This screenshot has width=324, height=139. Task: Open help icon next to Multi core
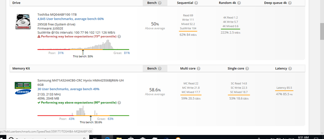[199, 69]
